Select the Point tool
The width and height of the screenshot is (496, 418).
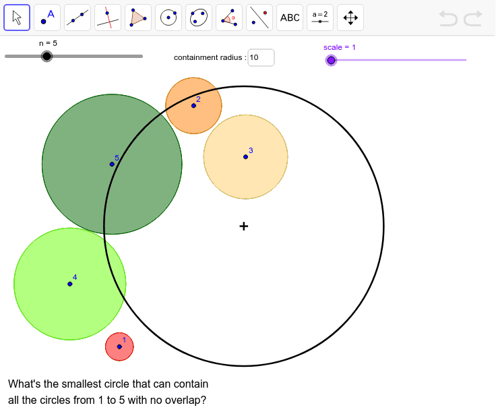[47, 18]
